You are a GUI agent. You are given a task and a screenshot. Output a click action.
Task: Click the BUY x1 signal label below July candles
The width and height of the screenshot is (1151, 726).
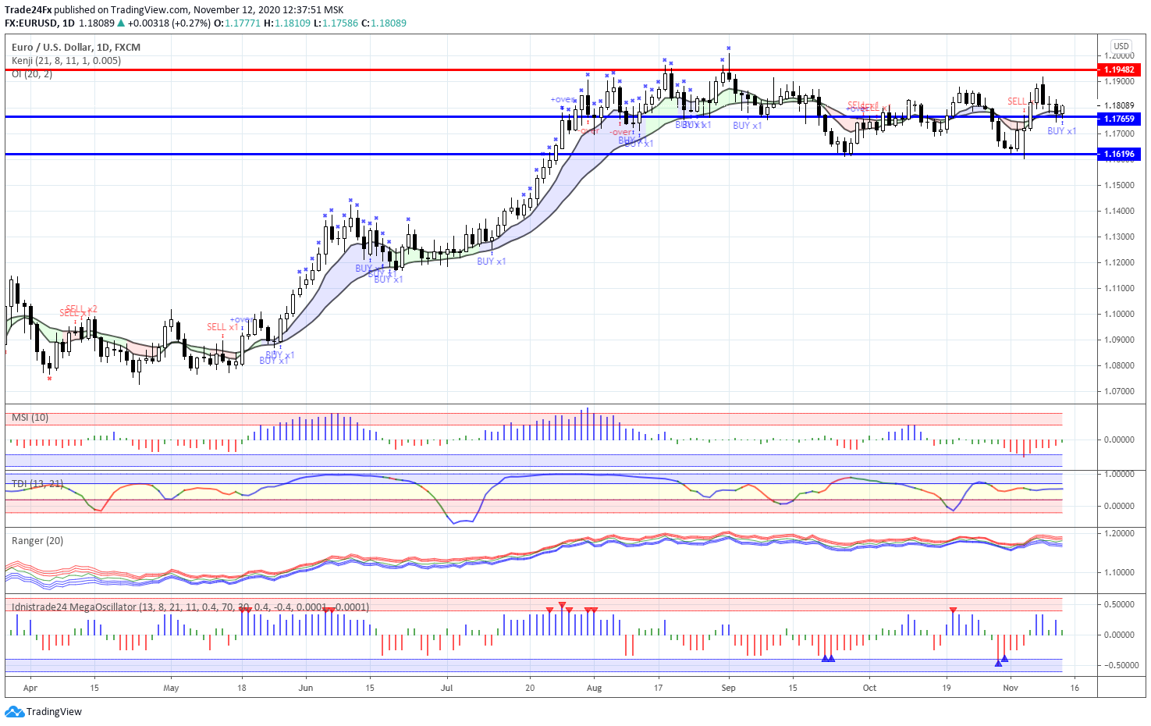[492, 262]
